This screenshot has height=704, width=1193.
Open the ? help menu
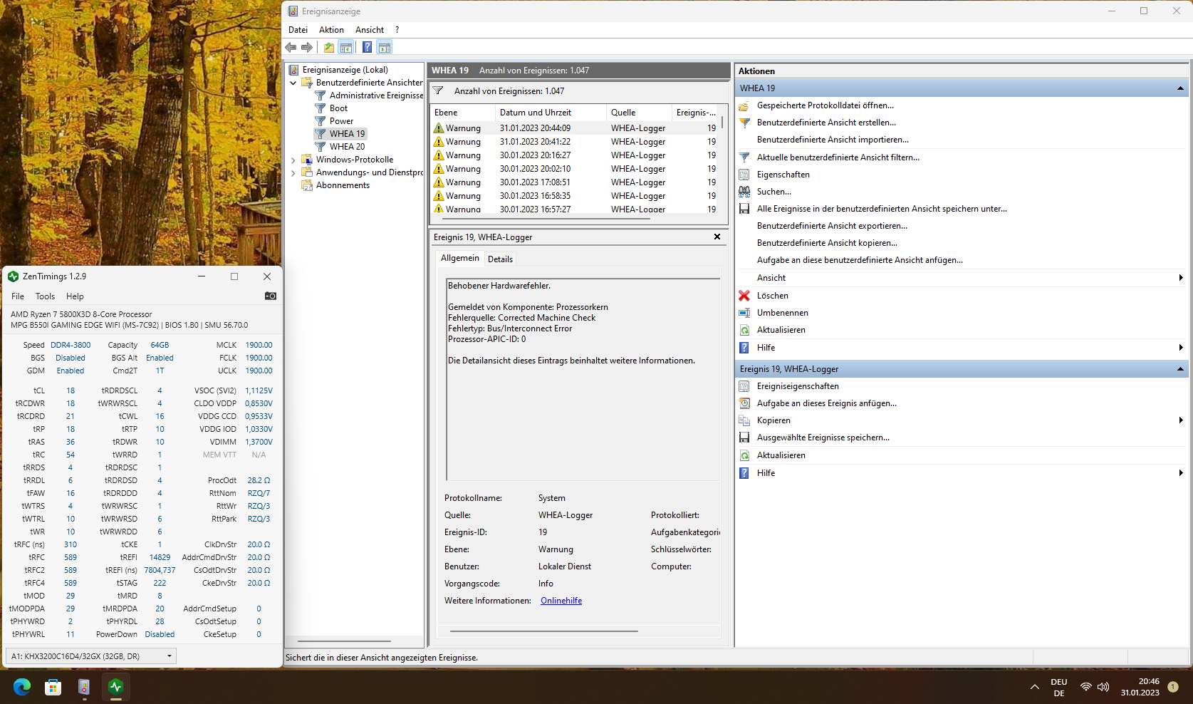point(397,30)
